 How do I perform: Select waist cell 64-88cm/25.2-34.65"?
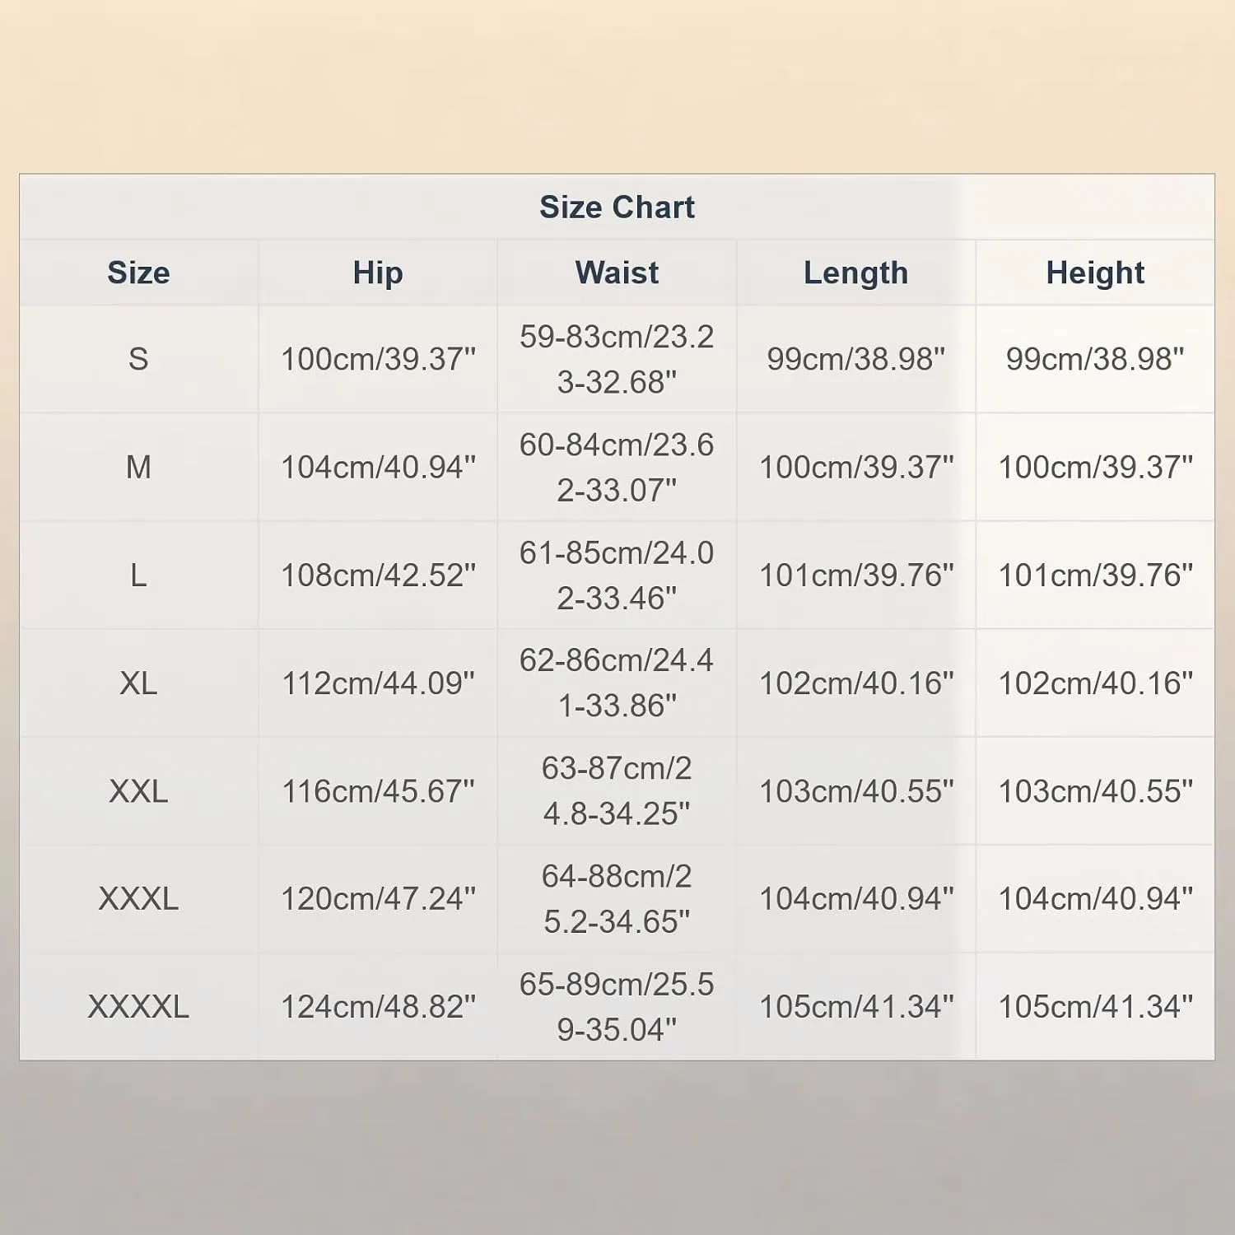[617, 898]
